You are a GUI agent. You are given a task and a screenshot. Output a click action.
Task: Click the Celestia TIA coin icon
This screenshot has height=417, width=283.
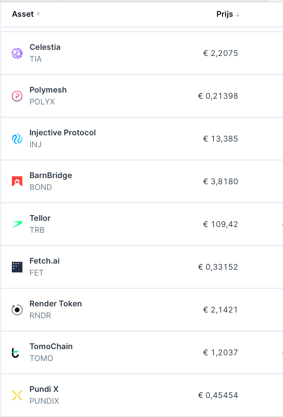point(17,53)
